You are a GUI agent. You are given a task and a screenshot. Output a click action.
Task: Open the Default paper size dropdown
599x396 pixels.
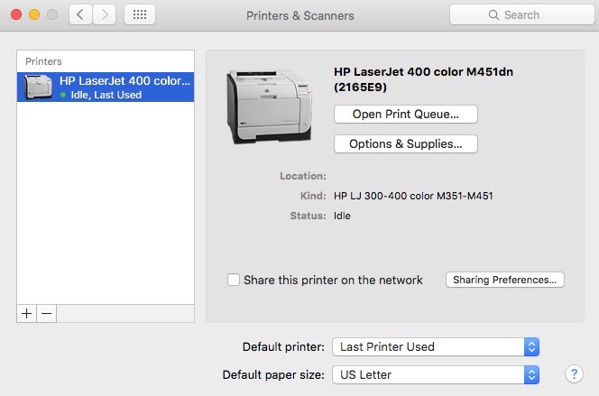pyautogui.click(x=436, y=374)
